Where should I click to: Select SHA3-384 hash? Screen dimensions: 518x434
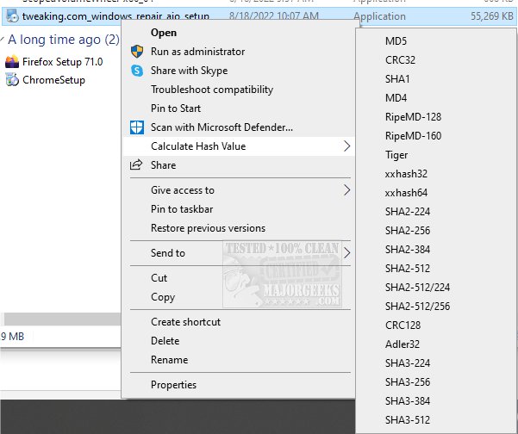tap(436, 400)
